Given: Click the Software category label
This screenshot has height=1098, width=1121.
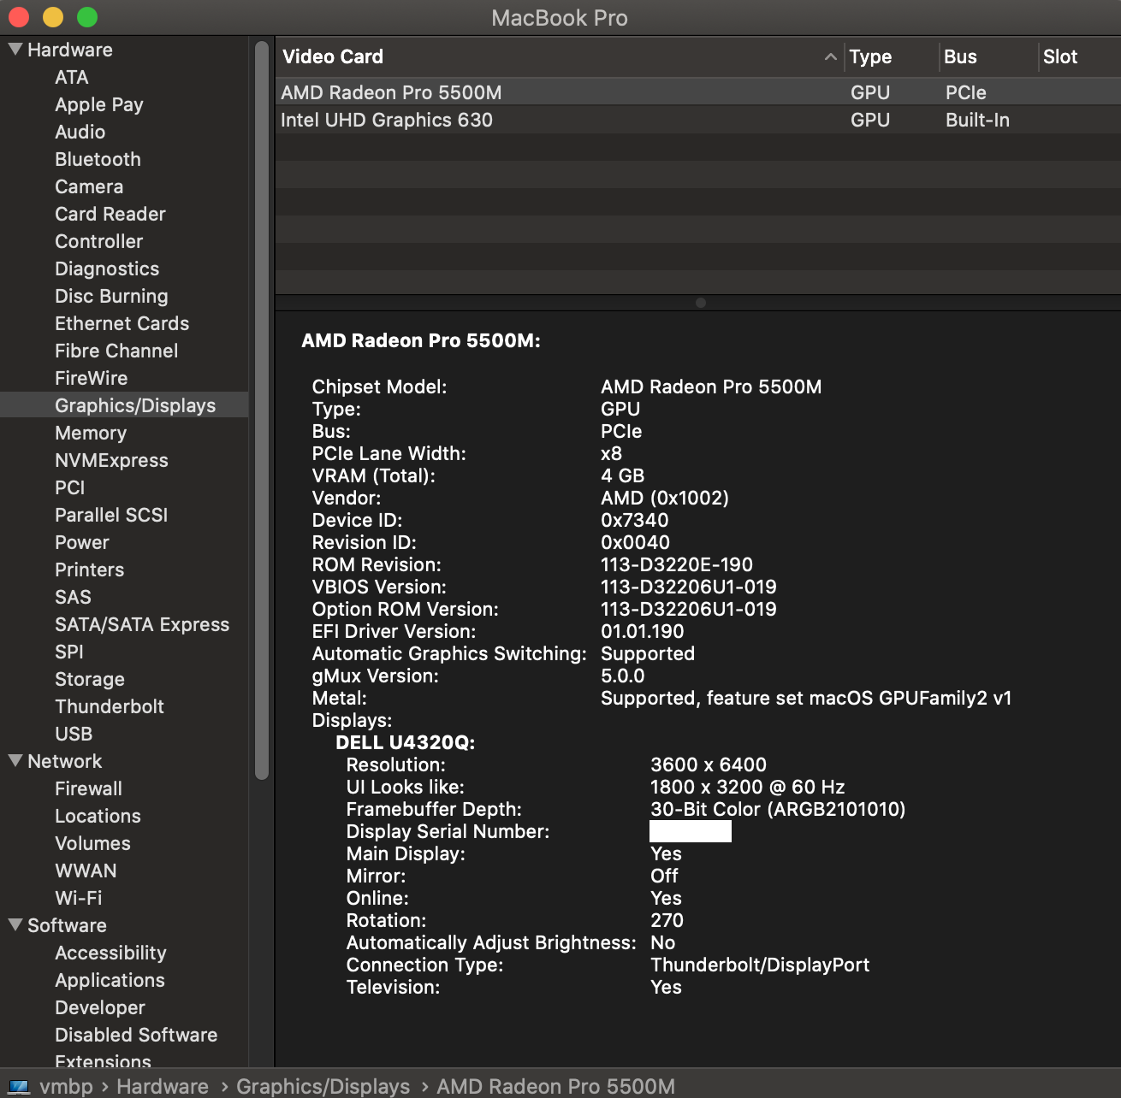Looking at the screenshot, I should pos(68,925).
